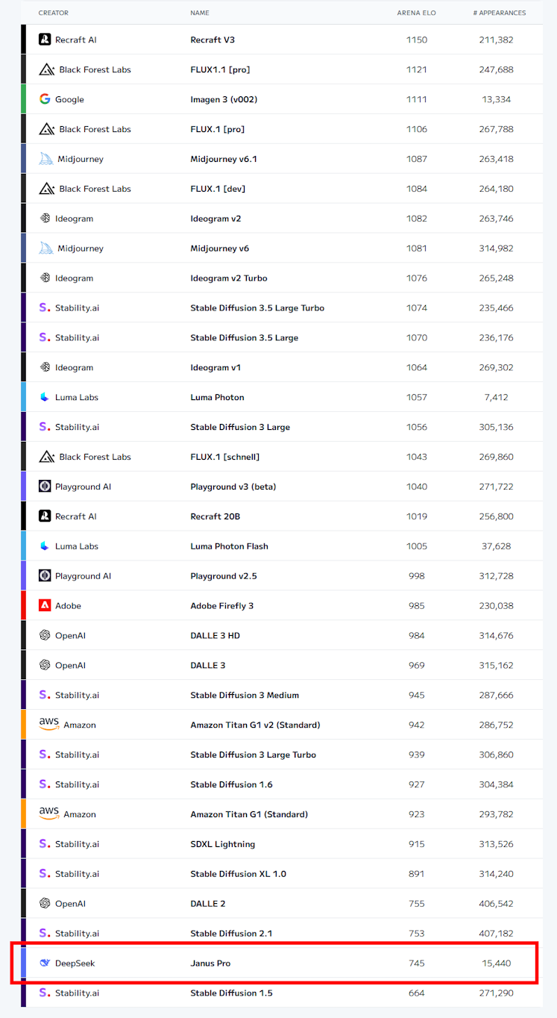Click the Stability.ai icon beside Stable Diffusion 1.5
Image resolution: width=557 pixels, height=1018 pixels.
point(45,993)
